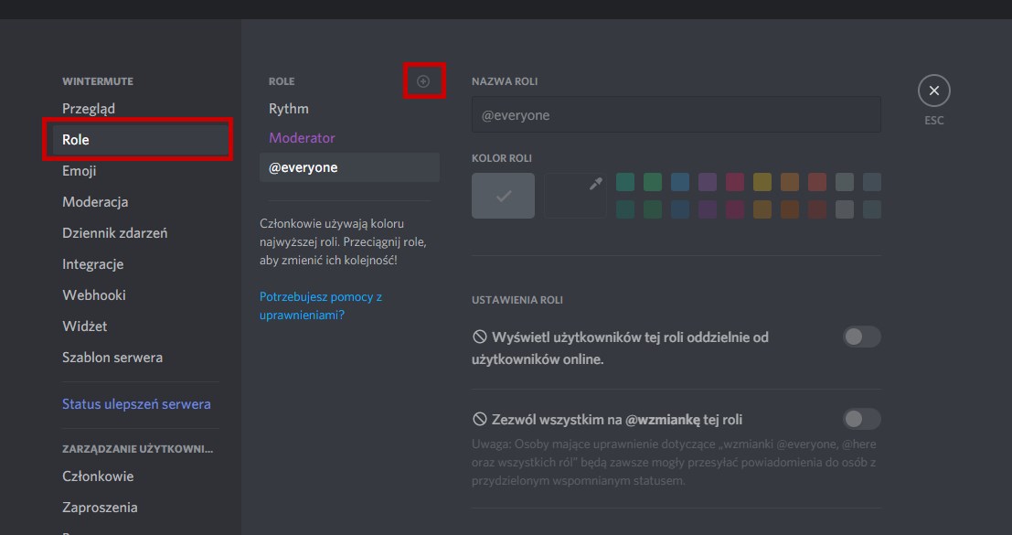Pick the darker purple role color
Viewport: 1012px width, 535px height.
point(708,209)
